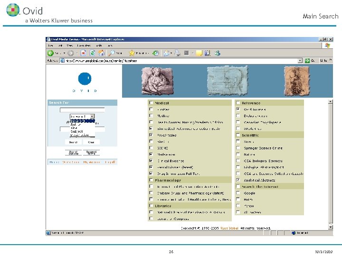Click the yellow note Discuss icon
This screenshot has width=342, height=256.
coord(199,53)
